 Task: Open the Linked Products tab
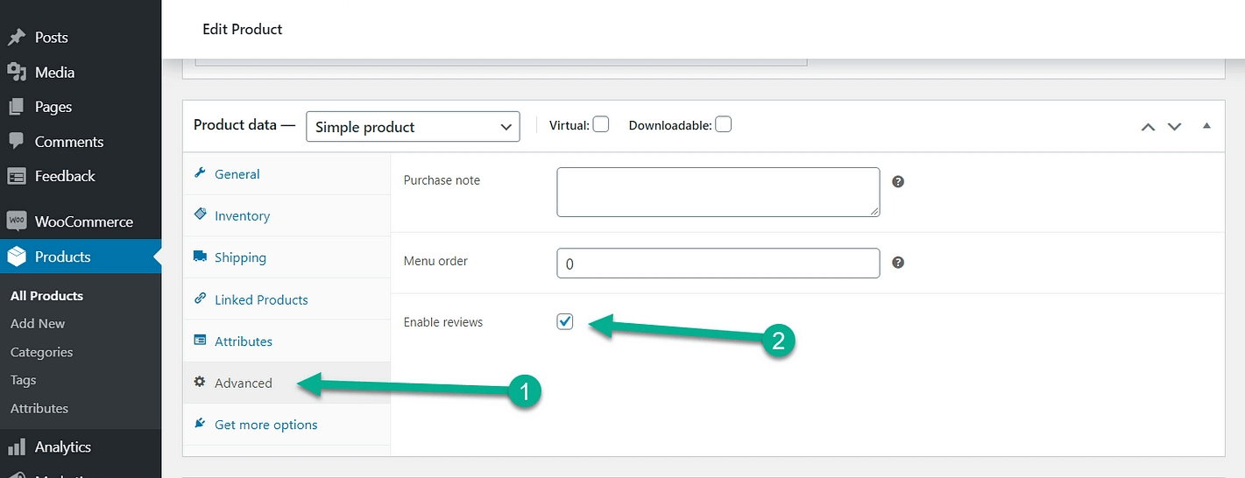tap(261, 299)
